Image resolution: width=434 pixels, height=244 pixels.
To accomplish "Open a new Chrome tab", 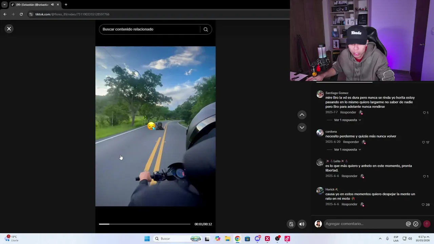I will coord(66,5).
